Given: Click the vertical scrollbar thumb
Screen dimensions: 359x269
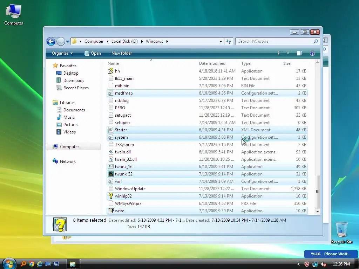Looking at the screenshot, I should click(317, 192).
